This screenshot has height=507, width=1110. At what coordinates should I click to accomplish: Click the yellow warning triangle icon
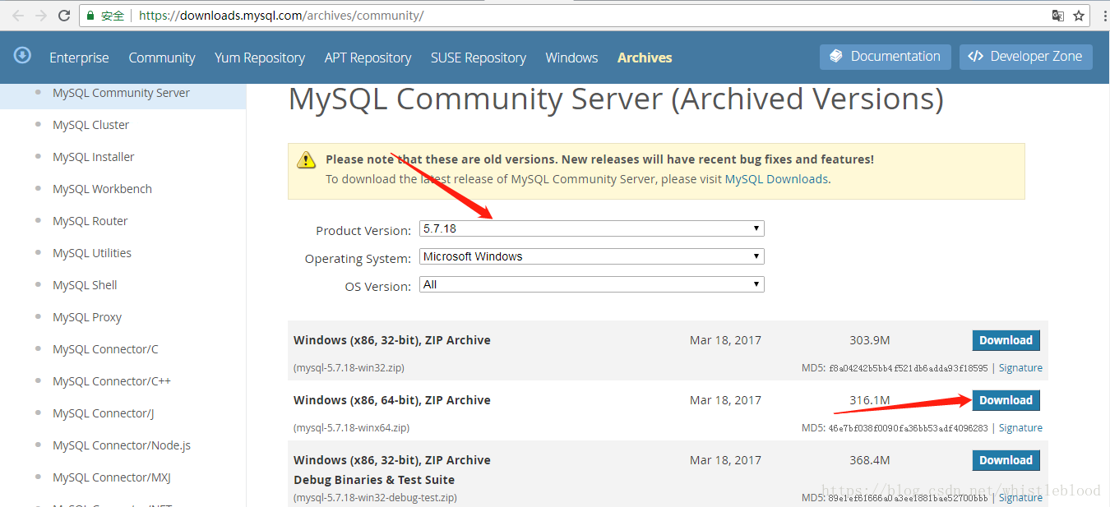point(307,159)
